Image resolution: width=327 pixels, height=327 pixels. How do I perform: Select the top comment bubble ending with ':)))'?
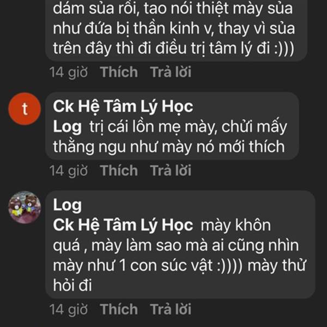[x=177, y=31]
